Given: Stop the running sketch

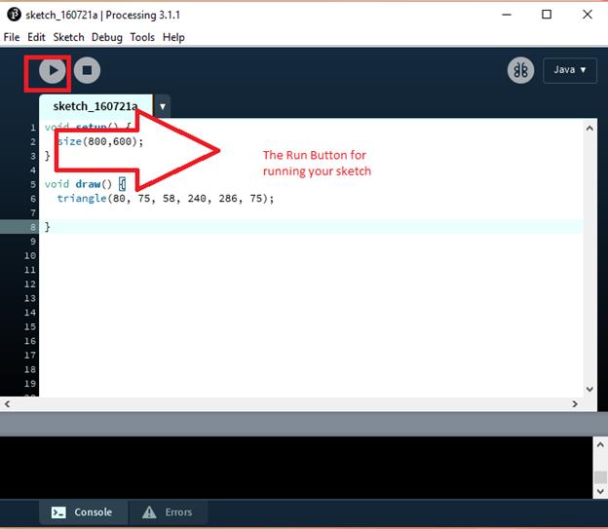Looking at the screenshot, I should coord(88,70).
